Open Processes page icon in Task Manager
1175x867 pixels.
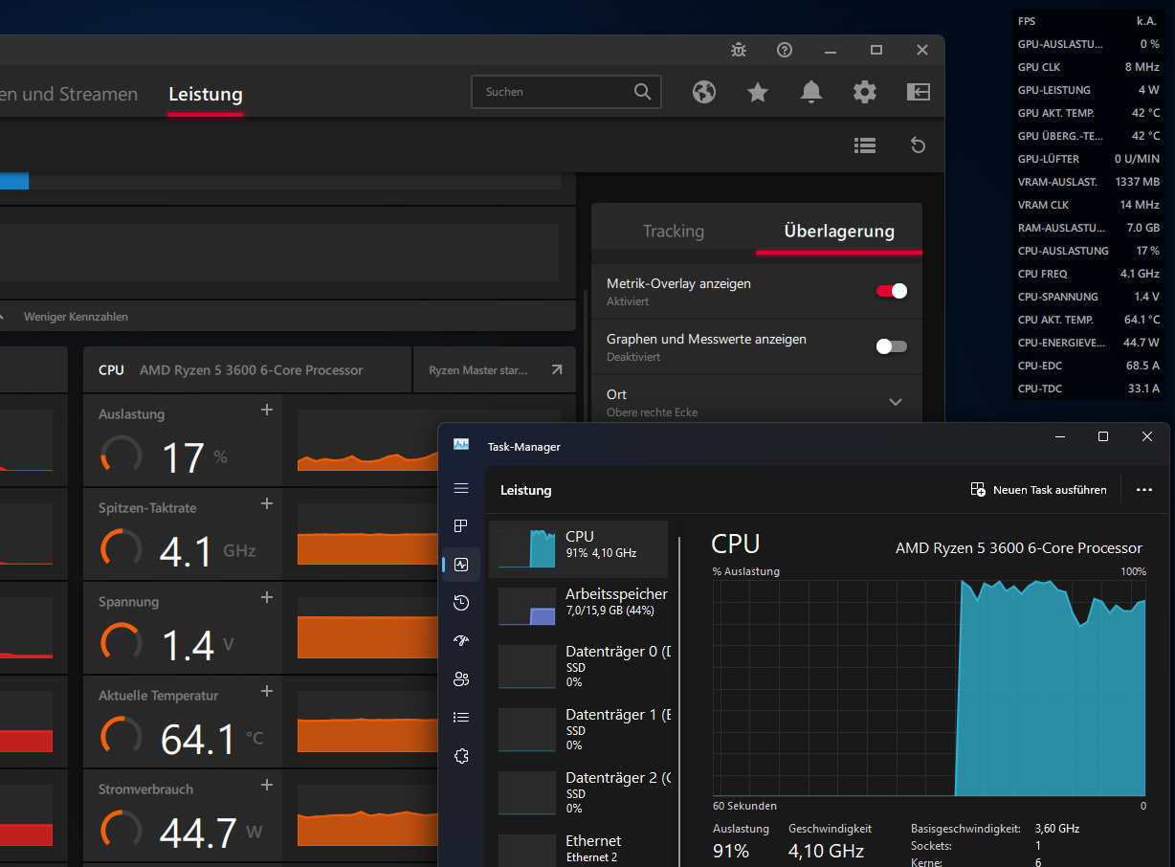(x=461, y=526)
